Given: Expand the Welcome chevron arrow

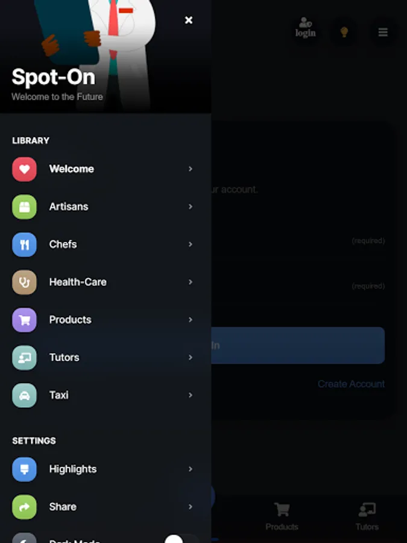Looking at the screenshot, I should [x=191, y=169].
